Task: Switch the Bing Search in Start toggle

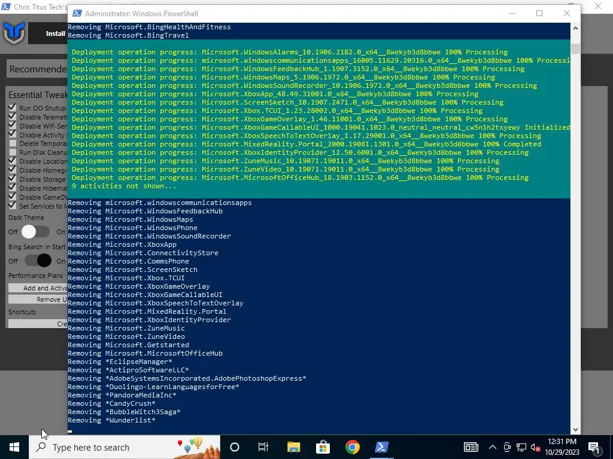Action: (38, 261)
